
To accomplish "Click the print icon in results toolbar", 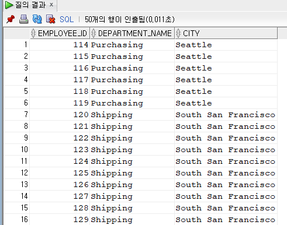I will (23, 19).
